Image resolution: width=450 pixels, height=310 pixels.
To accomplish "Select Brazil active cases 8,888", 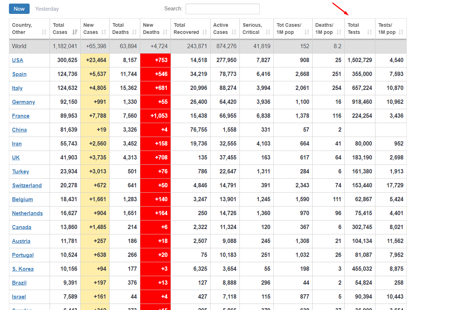I will coord(229,283).
